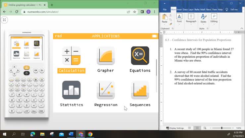Screen dimensions: 245x138
Task: Adjust the Word zoom slider
Action: [221, 128]
